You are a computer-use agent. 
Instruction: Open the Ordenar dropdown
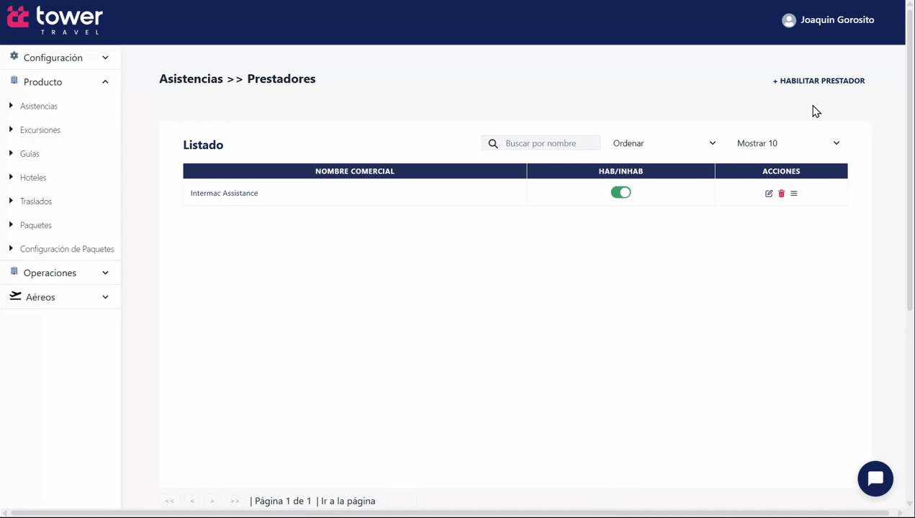[664, 144]
